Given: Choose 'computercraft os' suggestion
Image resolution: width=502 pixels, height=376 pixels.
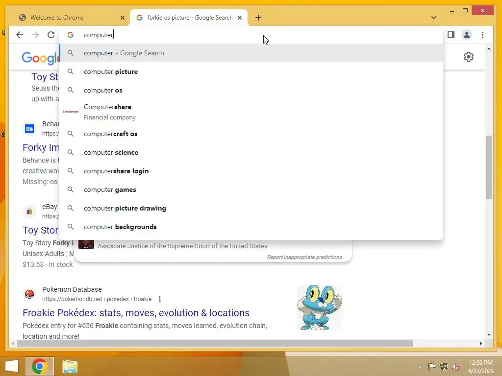Looking at the screenshot, I should [251, 134].
